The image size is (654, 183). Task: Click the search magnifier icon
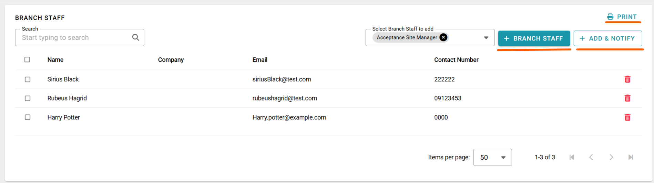pyautogui.click(x=136, y=37)
